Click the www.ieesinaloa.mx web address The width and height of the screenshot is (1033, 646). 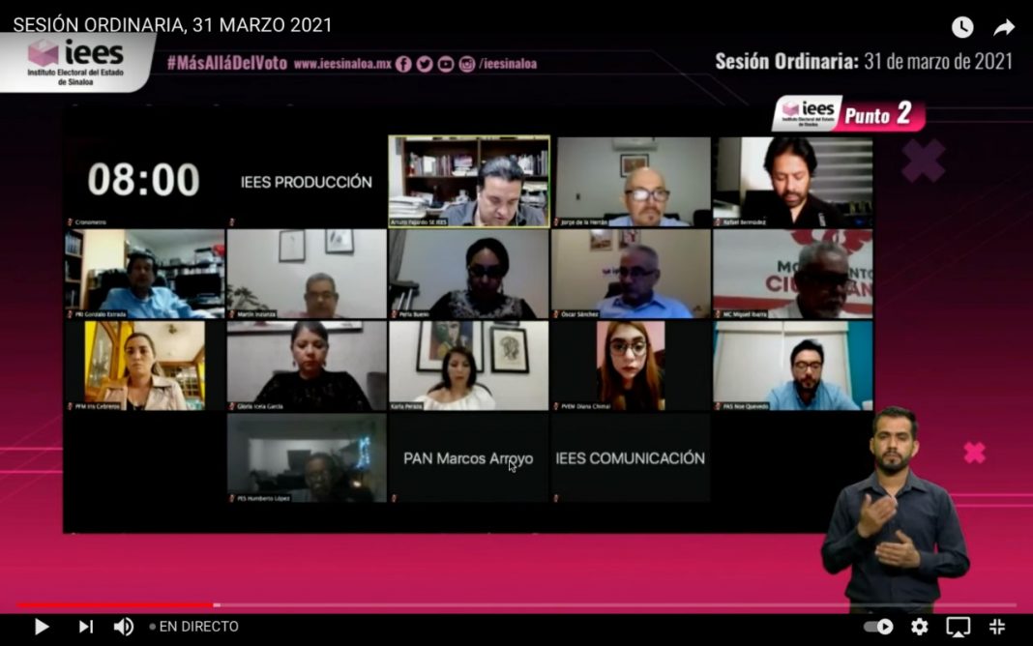pyautogui.click(x=342, y=64)
